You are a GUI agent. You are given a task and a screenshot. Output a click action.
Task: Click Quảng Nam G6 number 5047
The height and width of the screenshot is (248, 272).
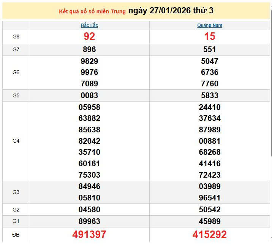tap(210, 61)
